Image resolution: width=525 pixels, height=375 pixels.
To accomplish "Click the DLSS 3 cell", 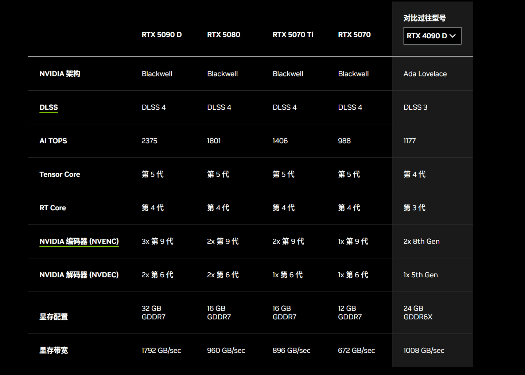I will coord(415,107).
